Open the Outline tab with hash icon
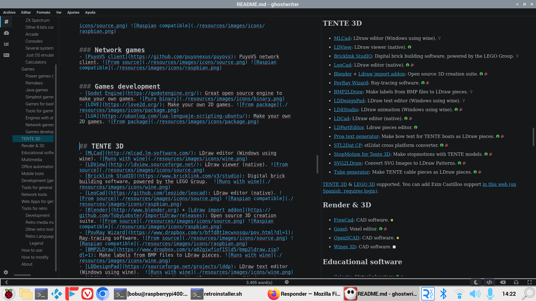 [x=6, y=22]
